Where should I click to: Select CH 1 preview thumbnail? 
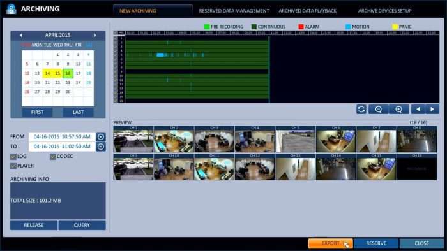coord(133,140)
